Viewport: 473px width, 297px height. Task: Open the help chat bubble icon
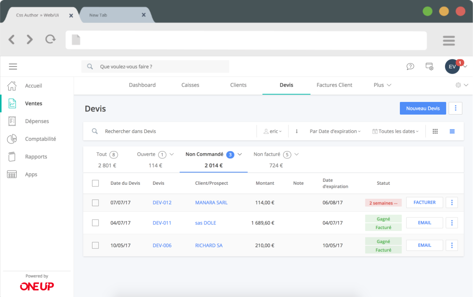tap(410, 66)
